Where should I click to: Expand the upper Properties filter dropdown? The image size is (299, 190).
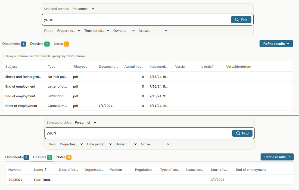tap(69, 31)
